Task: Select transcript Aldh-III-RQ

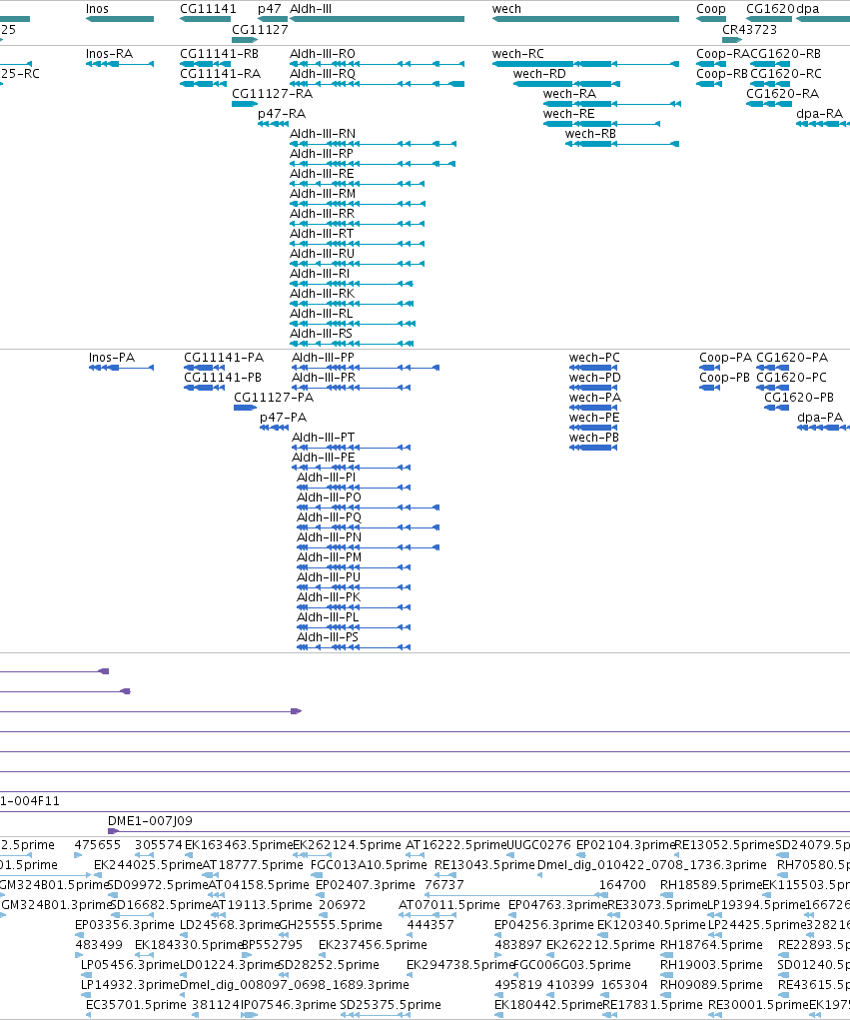Action: coord(378,84)
